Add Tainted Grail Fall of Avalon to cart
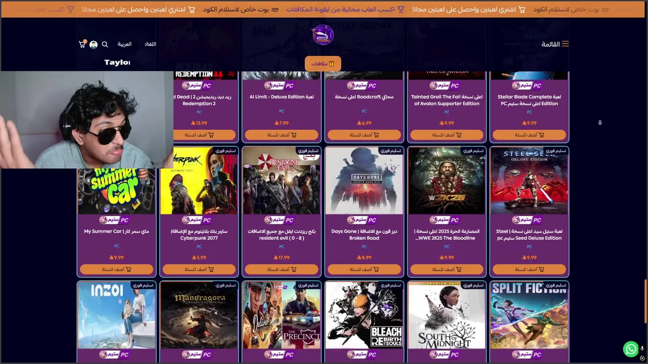Image resolution: width=648 pixels, height=364 pixels. tap(447, 135)
